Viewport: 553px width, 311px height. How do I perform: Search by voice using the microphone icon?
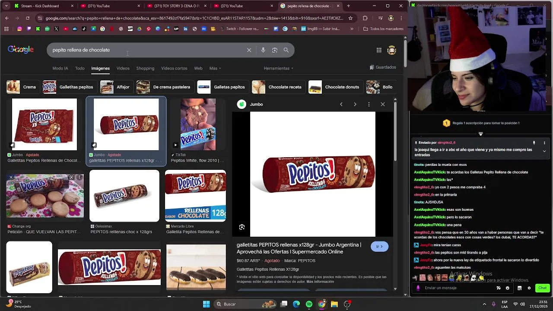pyautogui.click(x=263, y=50)
